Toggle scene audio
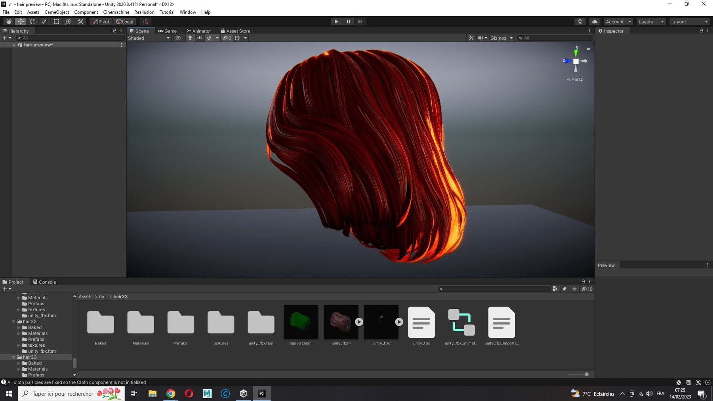This screenshot has width=713, height=401. [x=200, y=38]
